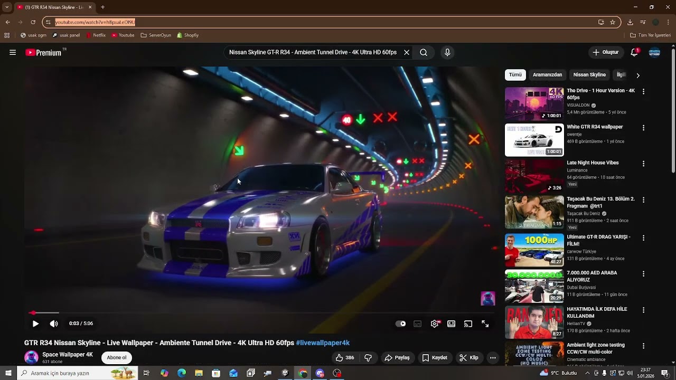Viewport: 676px width, 380px height.
Task: Open channel watermark in video corner
Action: coord(487,298)
